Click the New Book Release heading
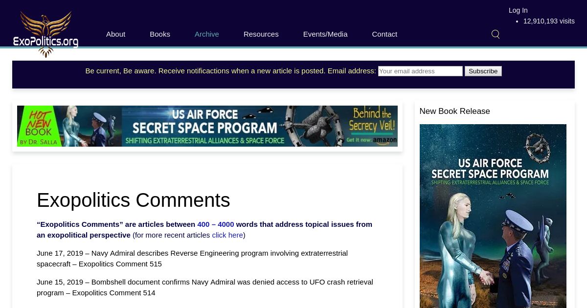 tap(455, 111)
